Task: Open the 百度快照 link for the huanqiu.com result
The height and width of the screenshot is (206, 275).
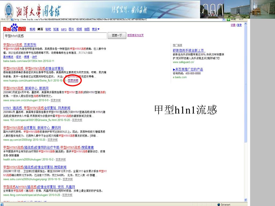Action: [x=73, y=80]
